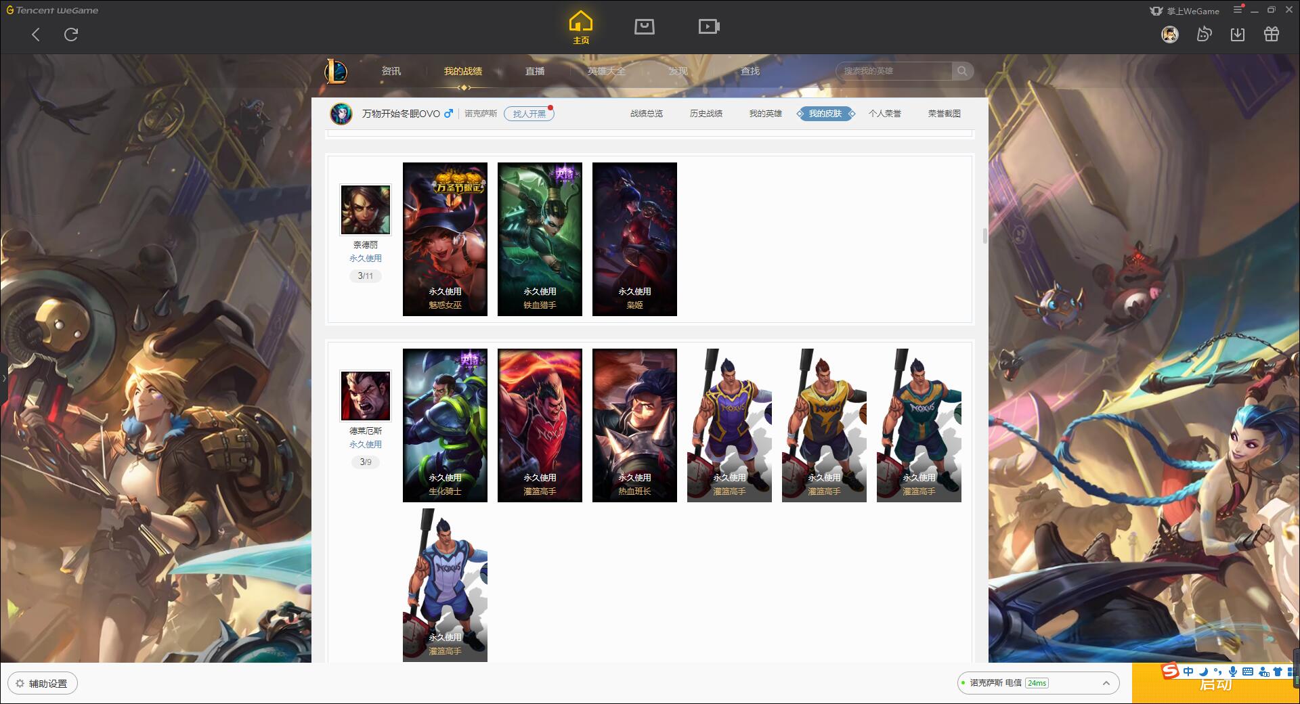Click the summoner profile avatar

pos(341,114)
